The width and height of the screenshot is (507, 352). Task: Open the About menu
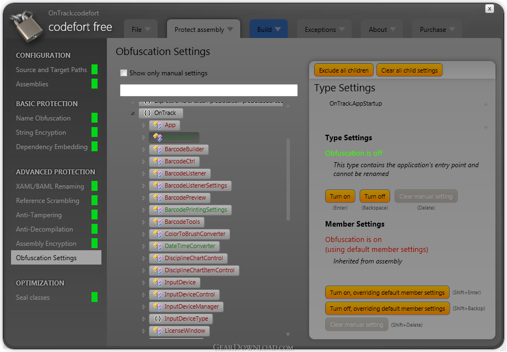[x=382, y=29]
